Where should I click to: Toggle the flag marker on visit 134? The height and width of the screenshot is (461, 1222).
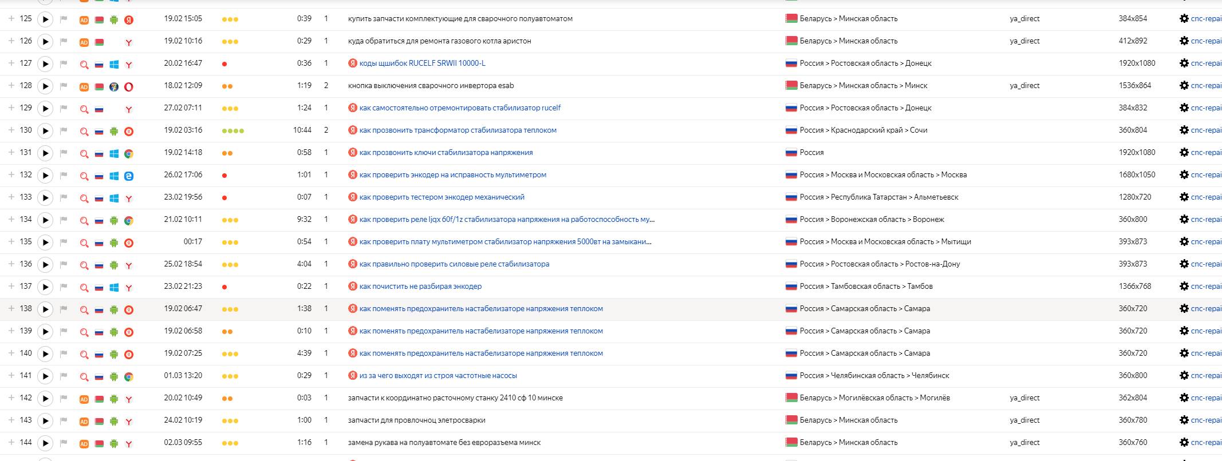(x=64, y=220)
